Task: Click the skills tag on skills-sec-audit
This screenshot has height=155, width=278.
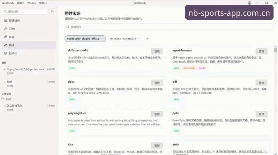Action: (x=72, y=68)
